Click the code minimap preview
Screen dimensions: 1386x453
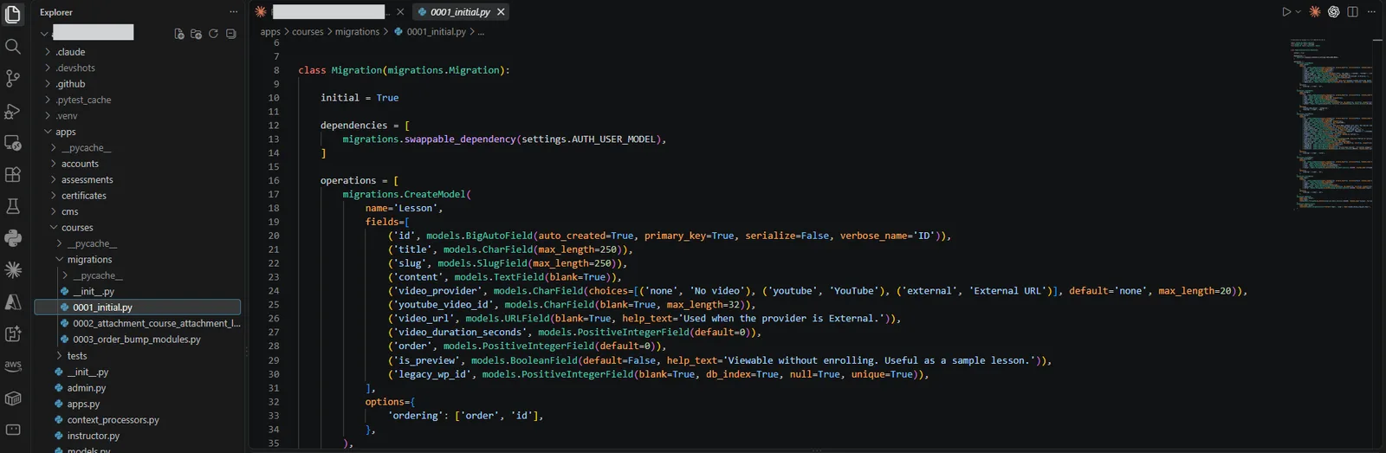click(x=1331, y=124)
